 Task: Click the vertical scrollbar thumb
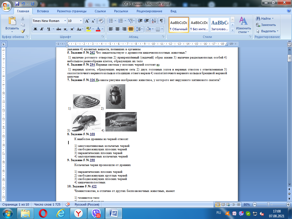tap(289, 58)
